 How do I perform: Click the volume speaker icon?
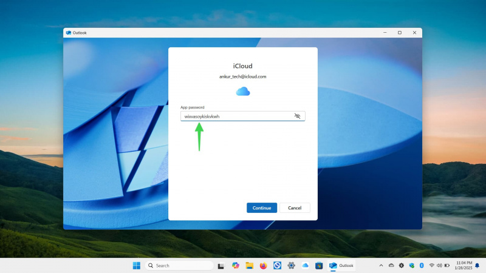pos(439,266)
